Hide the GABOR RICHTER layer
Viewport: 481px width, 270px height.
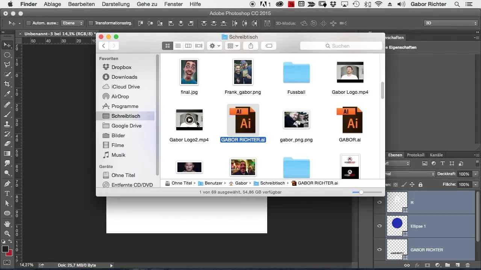pyautogui.click(x=380, y=249)
